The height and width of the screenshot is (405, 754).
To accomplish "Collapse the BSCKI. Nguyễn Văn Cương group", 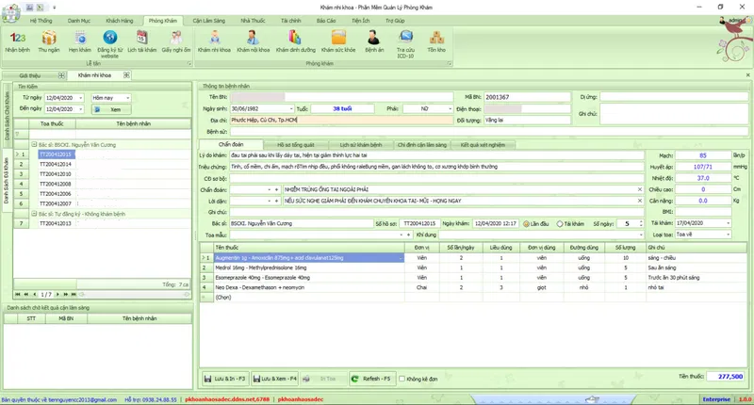I will [x=35, y=145].
